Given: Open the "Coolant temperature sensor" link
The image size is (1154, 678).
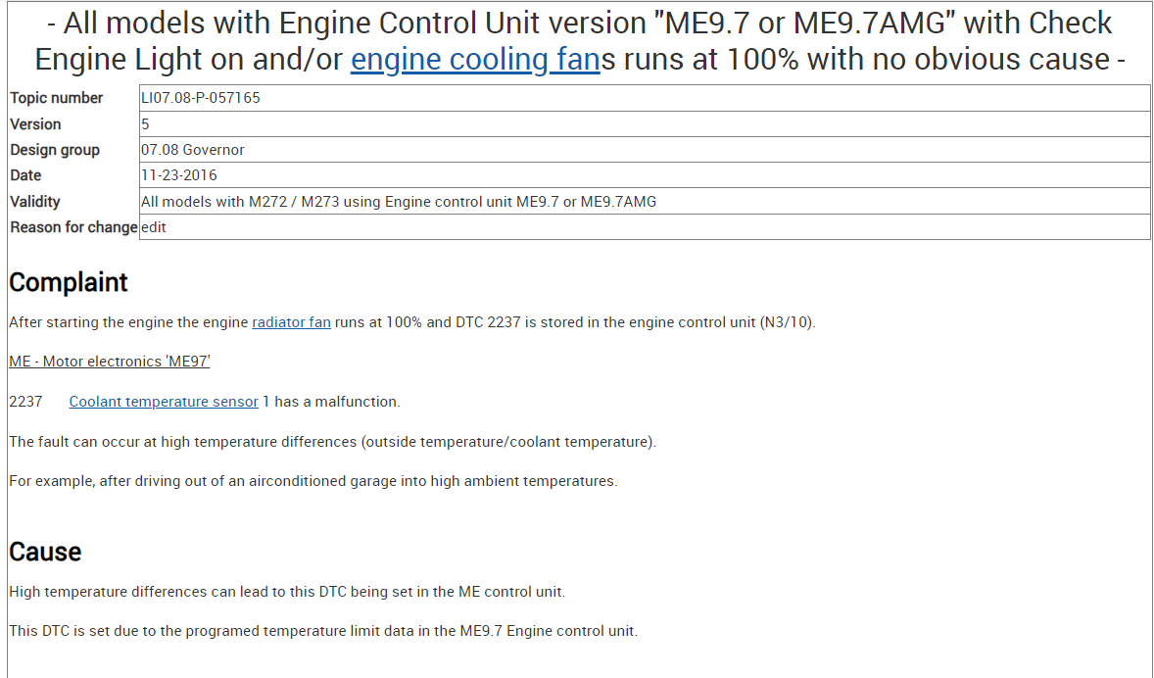Looking at the screenshot, I should (x=164, y=402).
